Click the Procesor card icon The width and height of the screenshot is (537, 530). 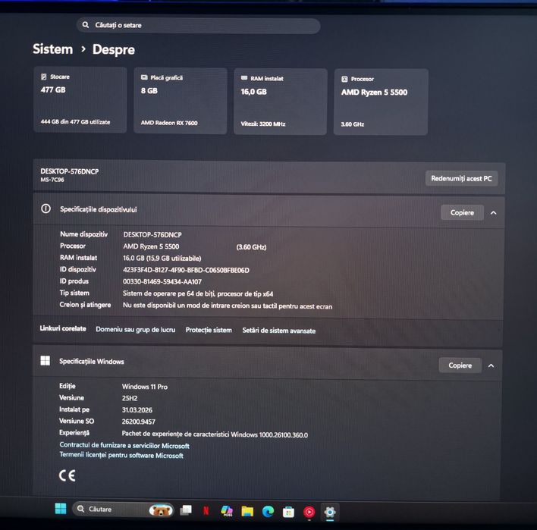pyautogui.click(x=344, y=79)
